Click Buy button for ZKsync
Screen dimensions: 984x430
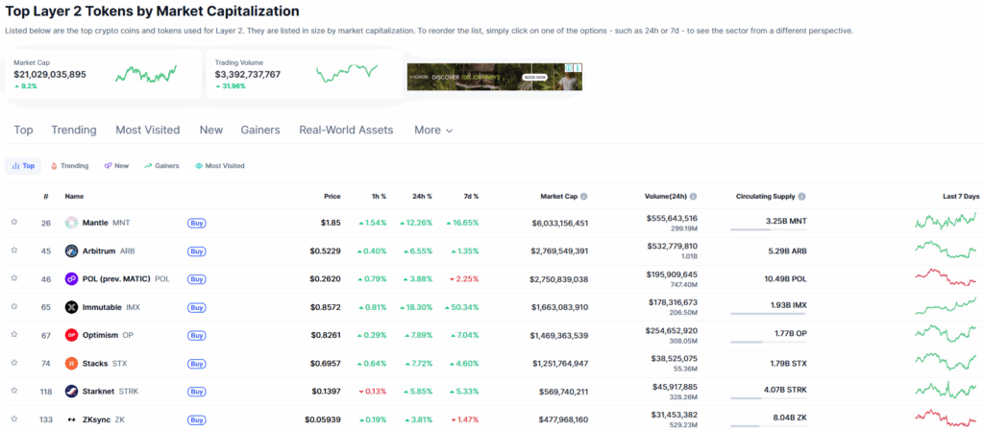click(196, 419)
